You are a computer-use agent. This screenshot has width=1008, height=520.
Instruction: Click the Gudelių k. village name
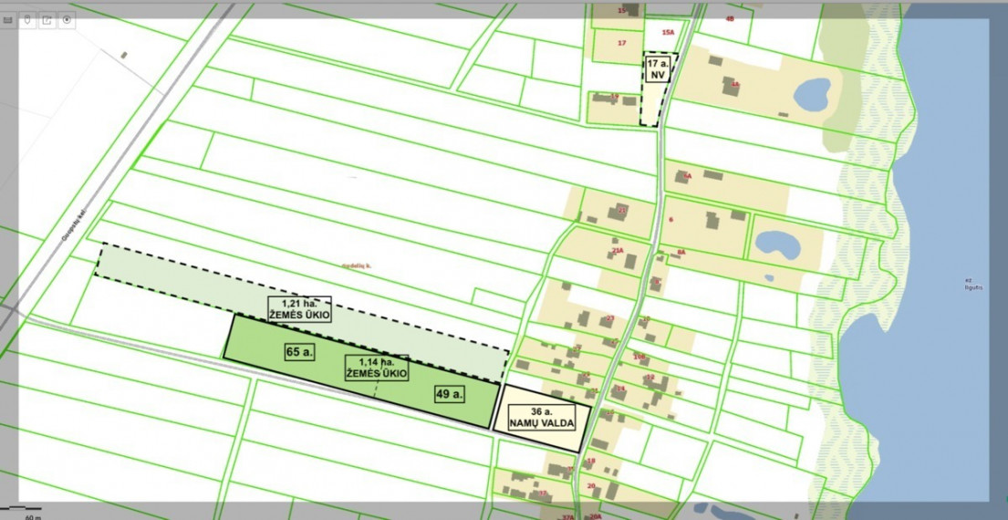point(356,265)
